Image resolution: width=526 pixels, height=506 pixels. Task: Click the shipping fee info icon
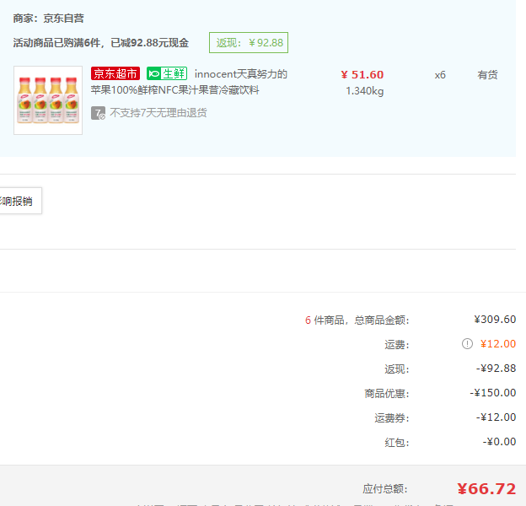coord(467,343)
